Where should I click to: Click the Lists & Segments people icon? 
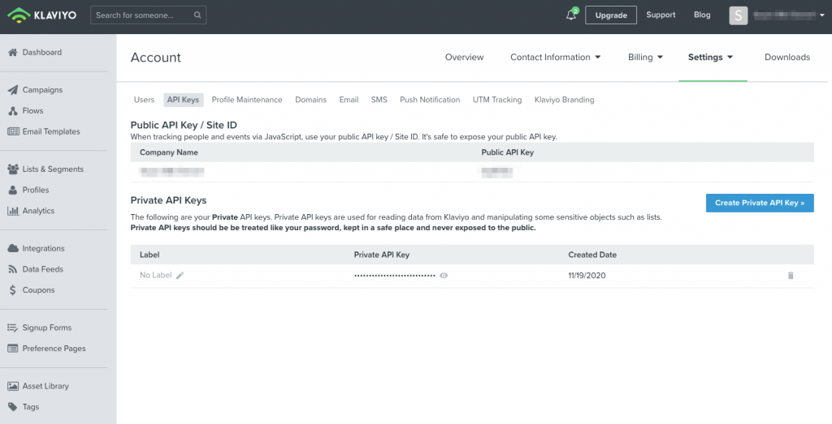pyautogui.click(x=13, y=169)
